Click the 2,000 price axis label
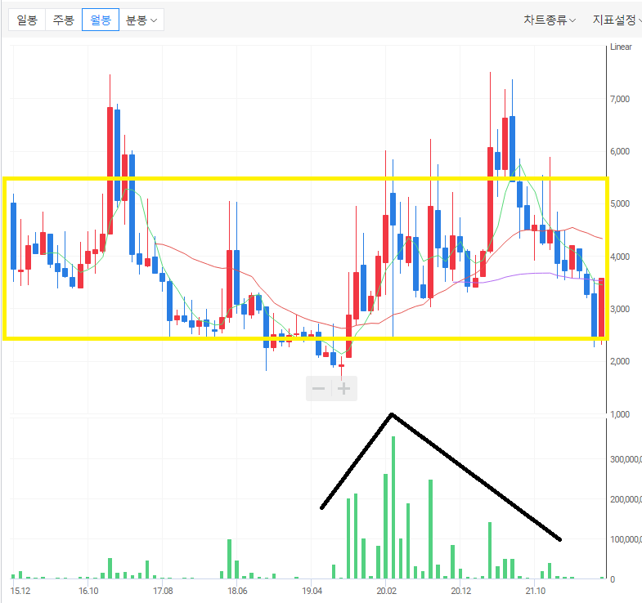The height and width of the screenshot is (603, 642). tap(620, 361)
